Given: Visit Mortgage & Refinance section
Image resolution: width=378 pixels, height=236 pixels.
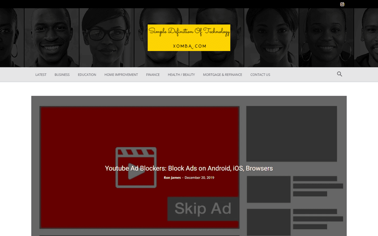Looking at the screenshot, I should [x=223, y=75].
